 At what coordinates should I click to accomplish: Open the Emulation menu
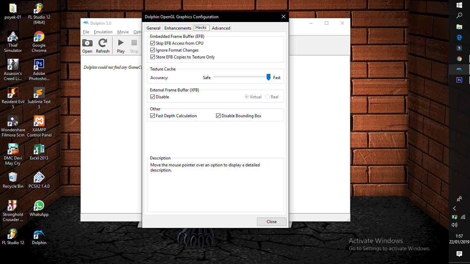(x=103, y=32)
